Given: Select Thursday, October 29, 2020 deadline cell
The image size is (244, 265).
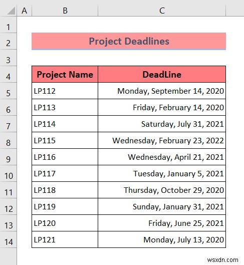Looking at the screenshot, I should 162,190.
